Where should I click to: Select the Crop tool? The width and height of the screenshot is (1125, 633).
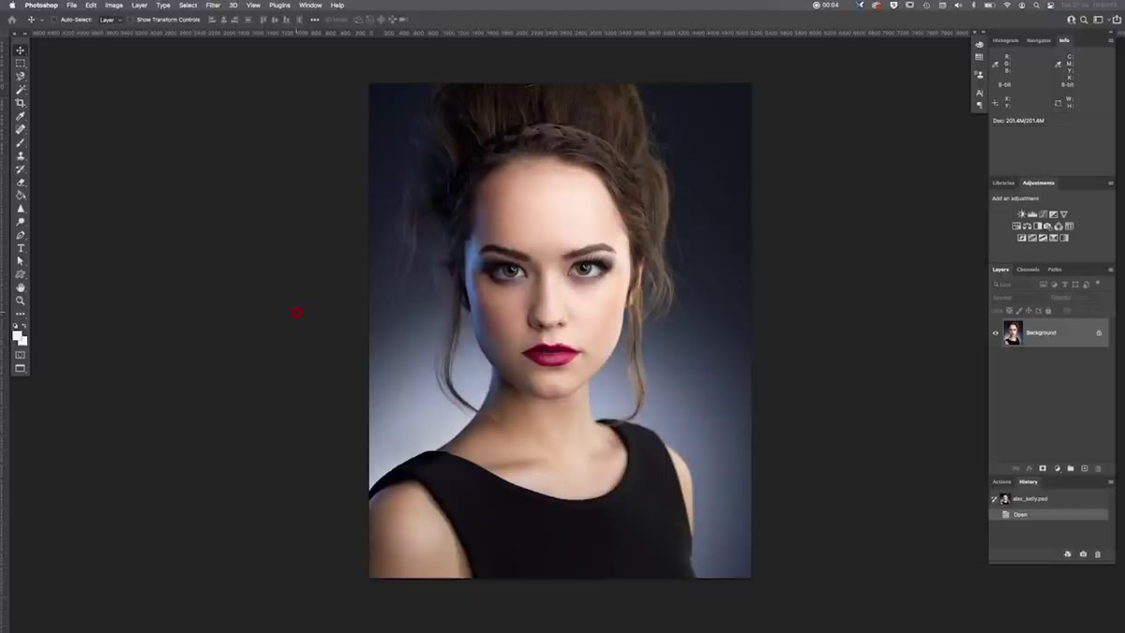pyautogui.click(x=21, y=103)
